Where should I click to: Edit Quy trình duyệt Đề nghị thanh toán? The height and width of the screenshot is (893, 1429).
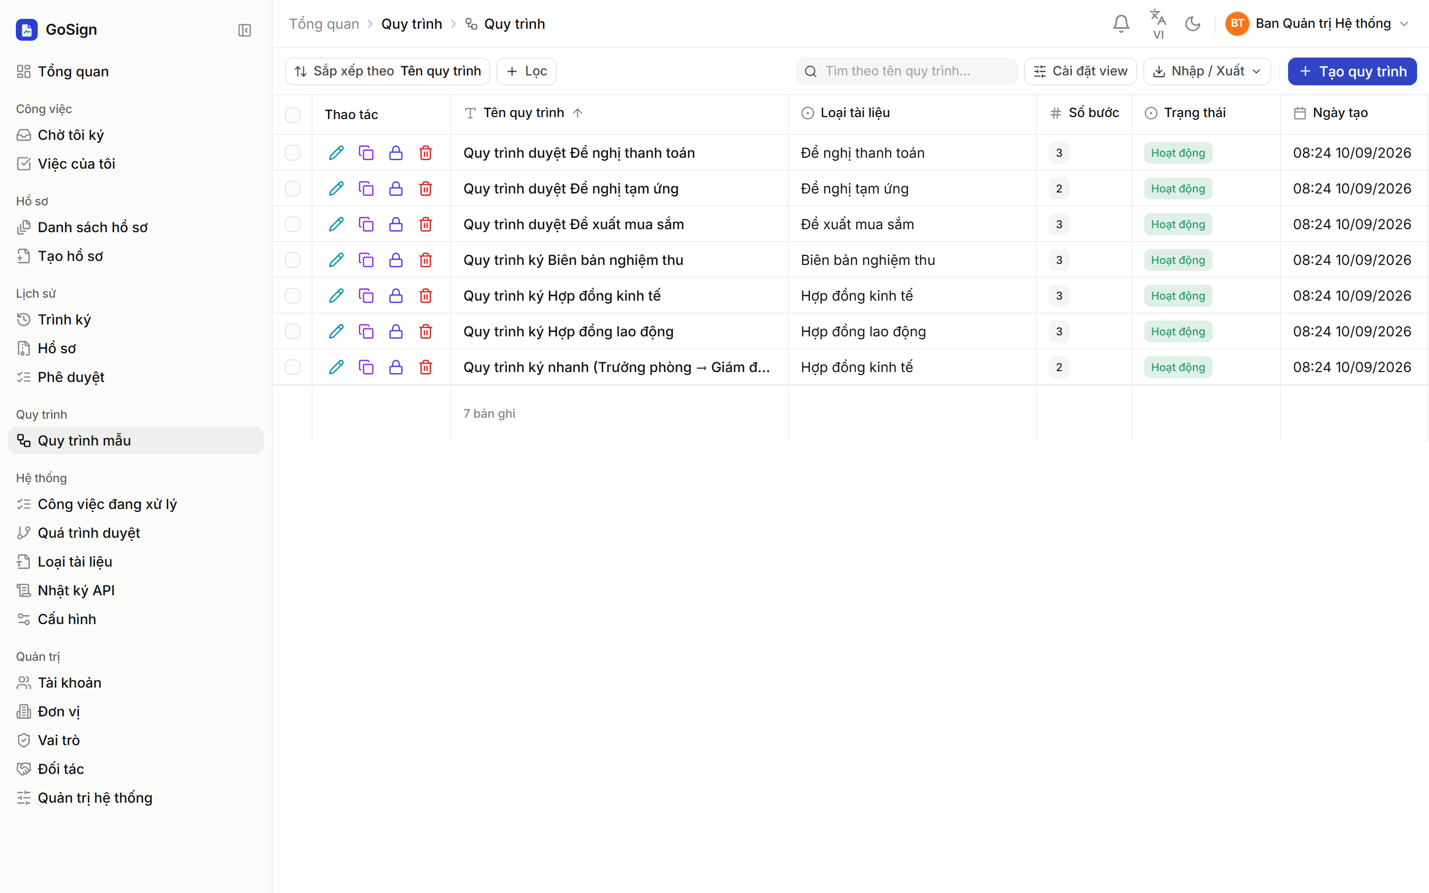click(x=336, y=153)
